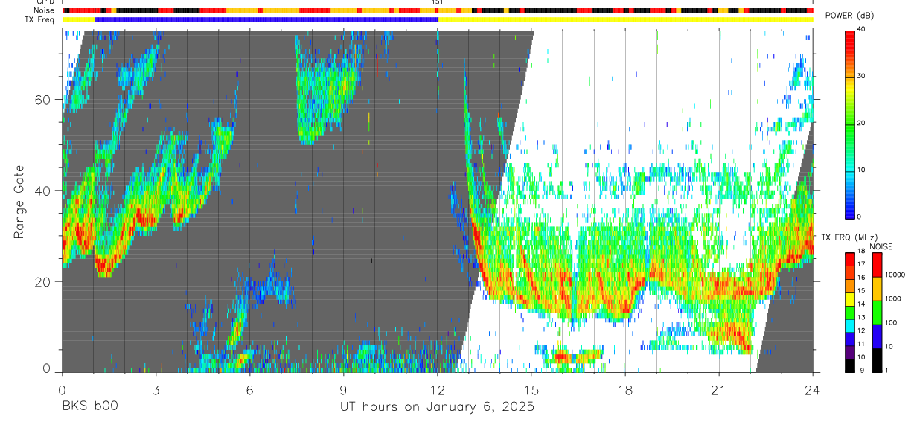Image resolution: width=914 pixels, height=422 pixels.
Task: Select the NOISE legend value "10000"
Action: pyautogui.click(x=895, y=275)
